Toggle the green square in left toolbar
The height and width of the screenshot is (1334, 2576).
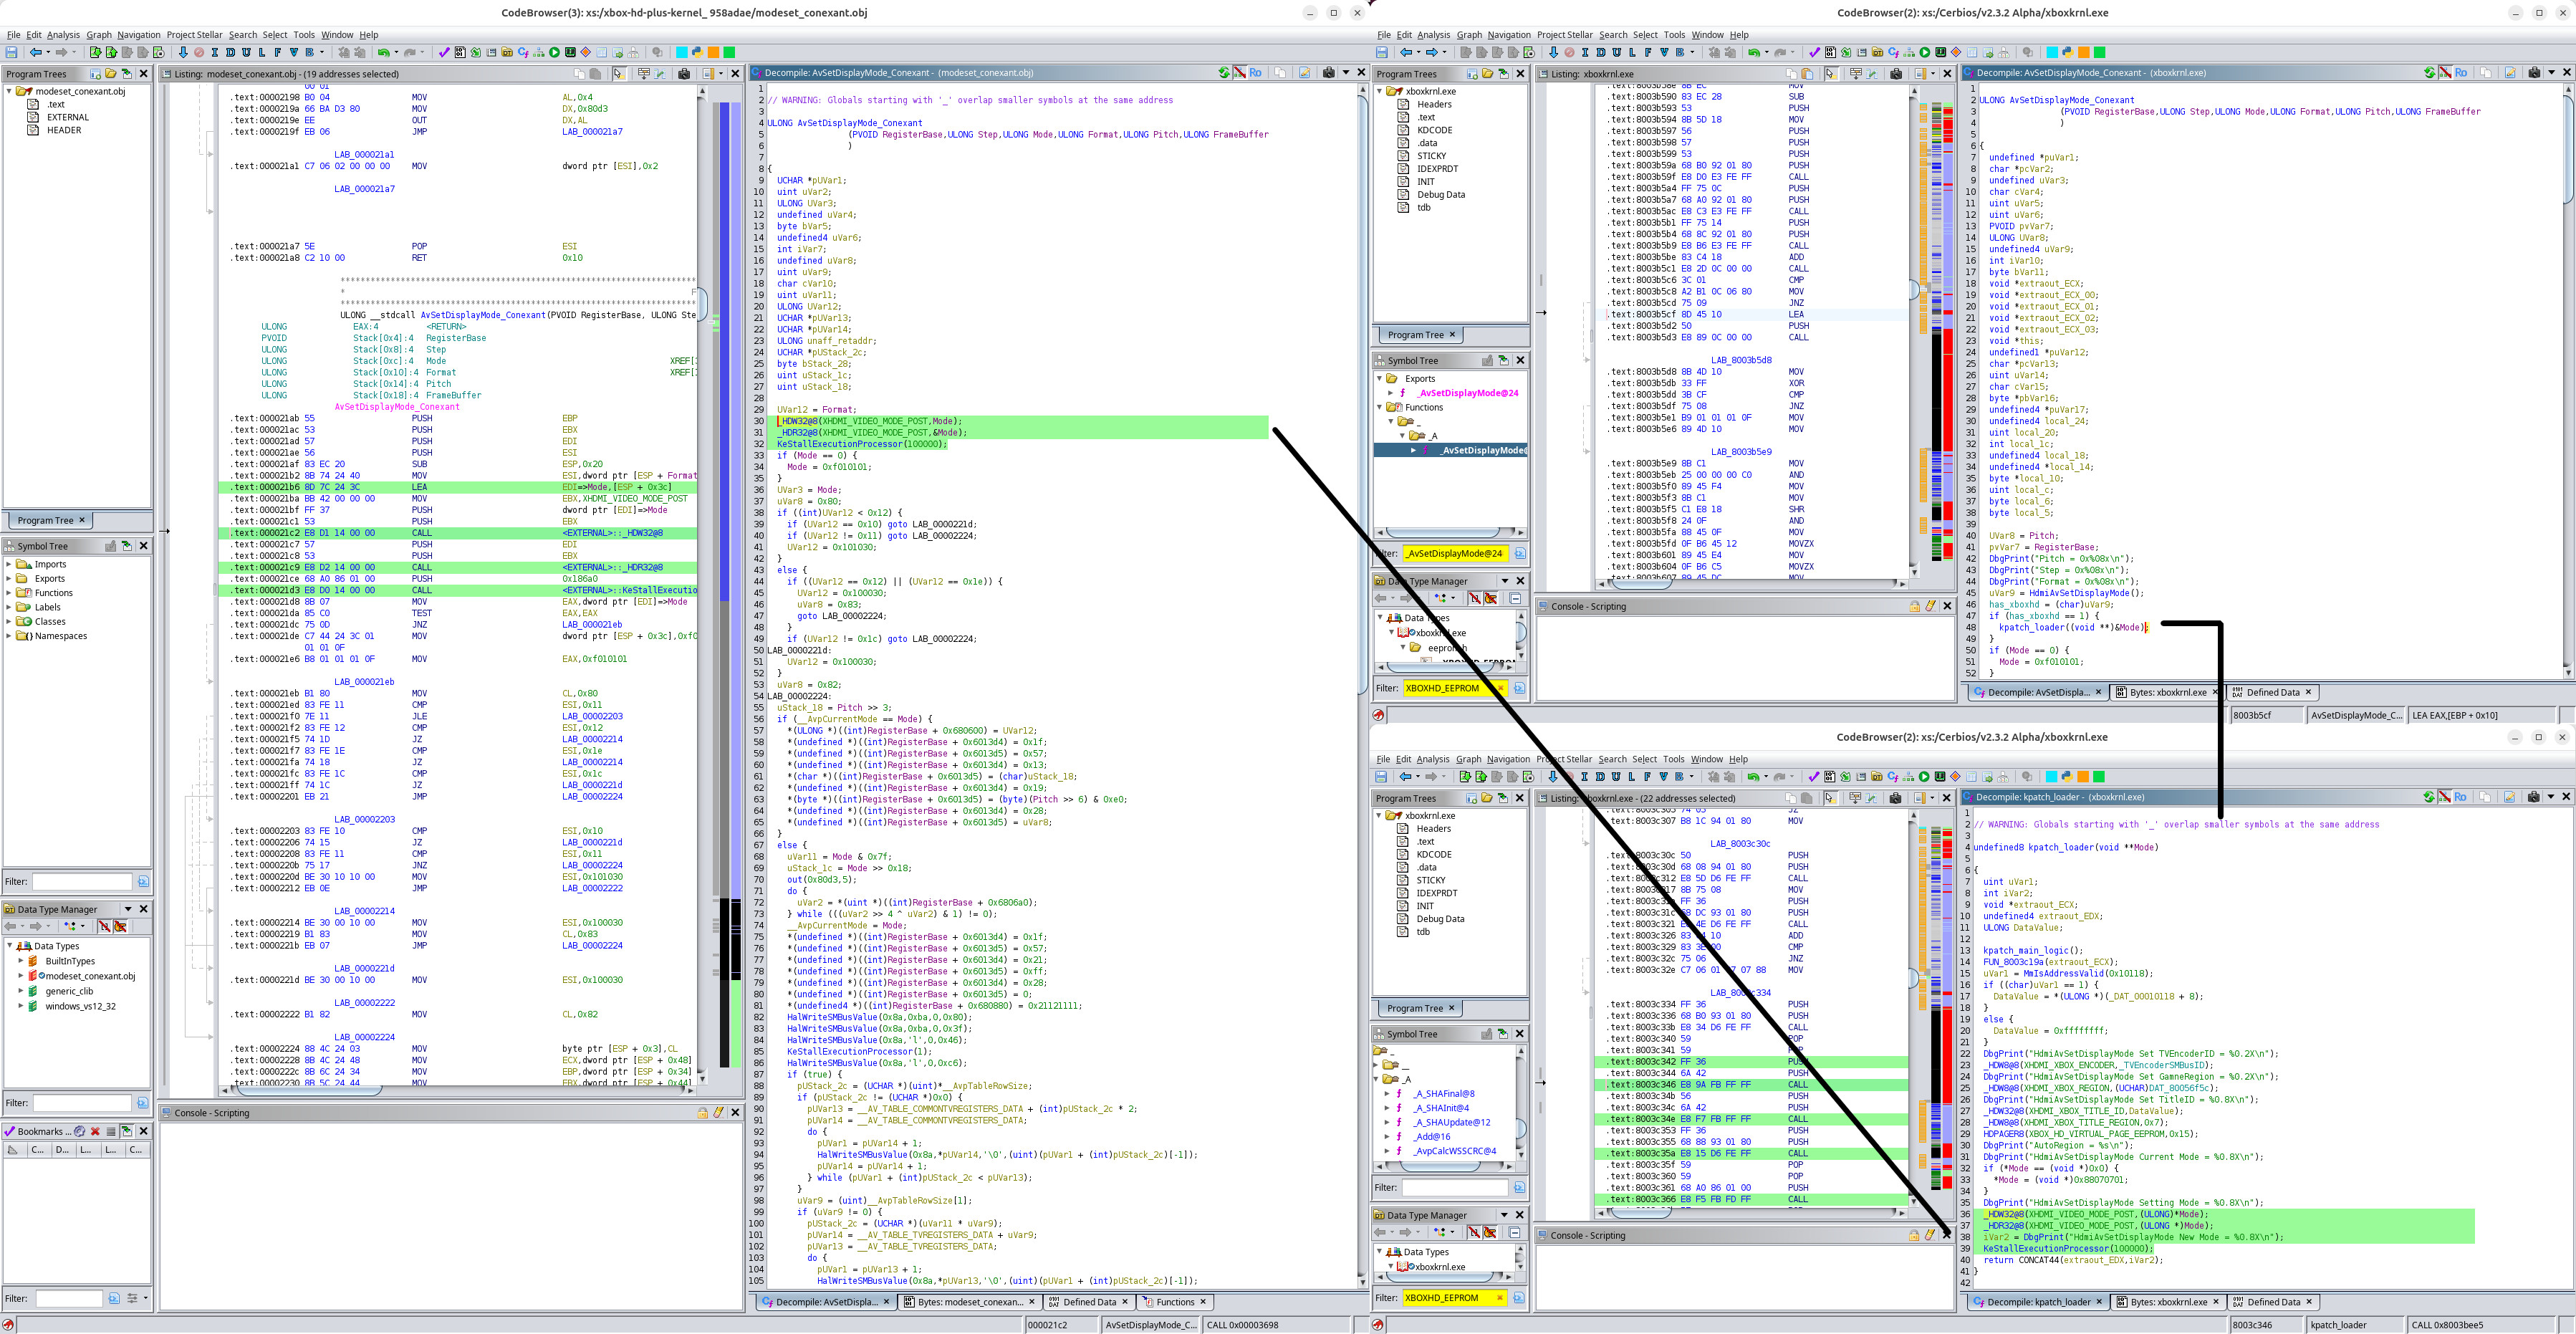point(729,52)
